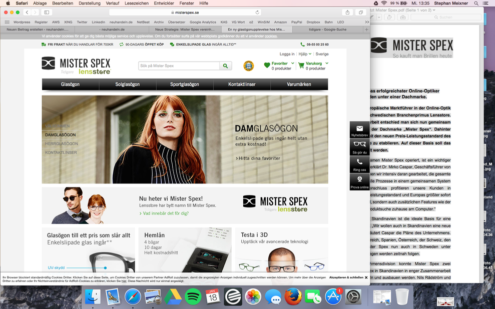This screenshot has width=495, height=309.
Task: Open the Kontaktlinser navigation menu
Action: tap(242, 84)
